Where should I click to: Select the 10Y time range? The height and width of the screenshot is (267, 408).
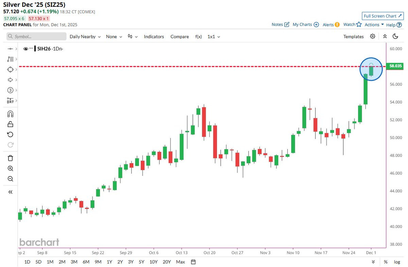(153, 262)
